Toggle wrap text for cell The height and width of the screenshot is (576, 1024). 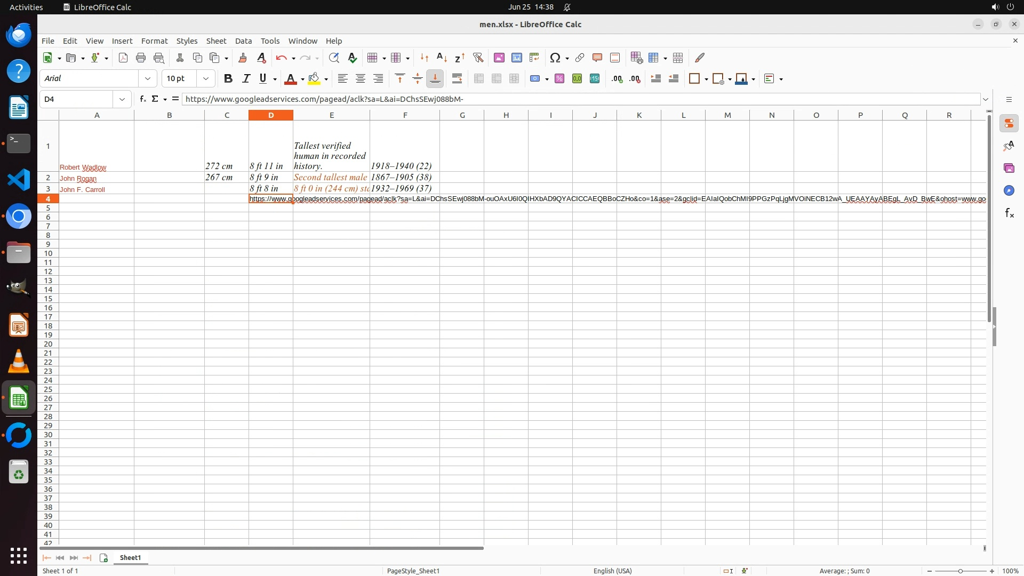[x=457, y=79]
